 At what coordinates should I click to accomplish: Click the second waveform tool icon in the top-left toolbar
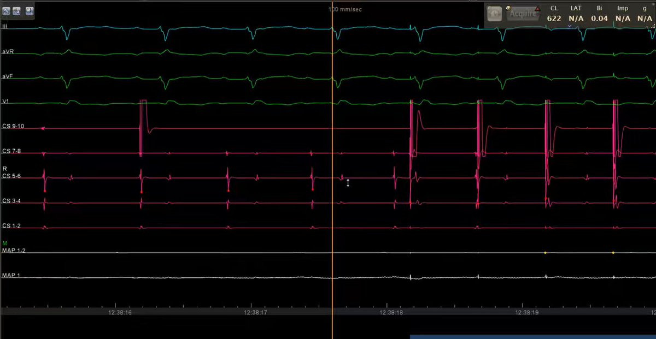17,10
